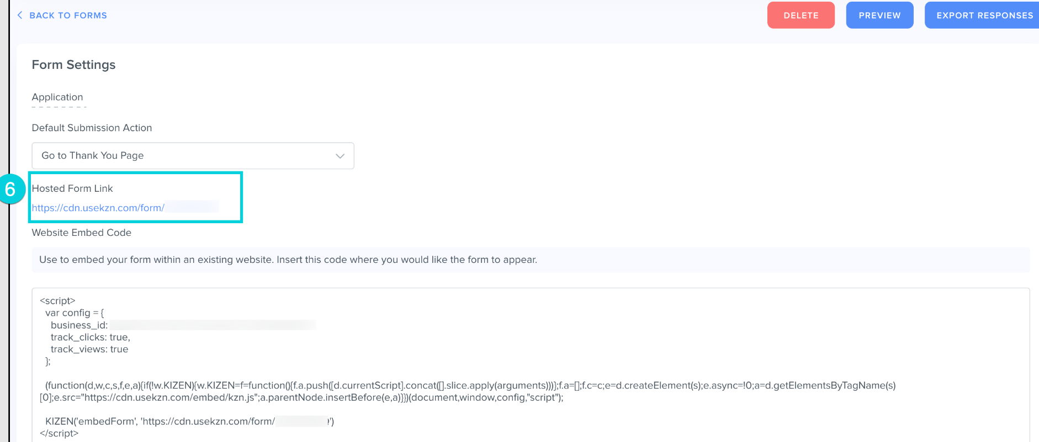Screen dimensions: 1039x442
Task: Click the track_views: true line
Action: pyautogui.click(x=89, y=349)
